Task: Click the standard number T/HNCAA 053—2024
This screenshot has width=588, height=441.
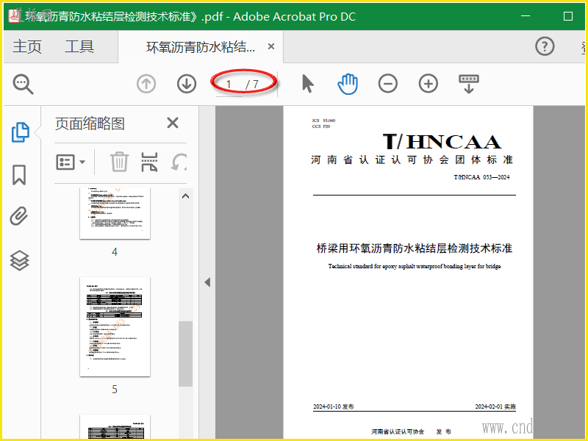Action: [481, 177]
